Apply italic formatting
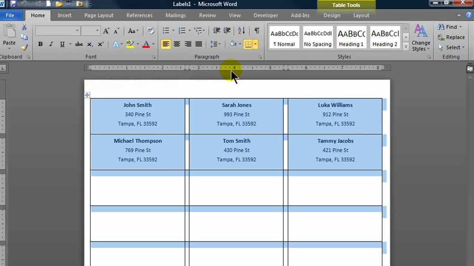 tap(51, 44)
